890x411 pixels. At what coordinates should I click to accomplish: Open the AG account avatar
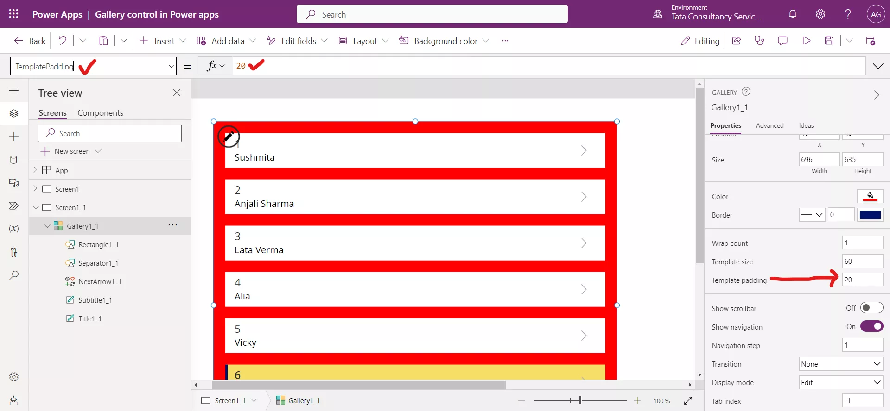pos(876,14)
